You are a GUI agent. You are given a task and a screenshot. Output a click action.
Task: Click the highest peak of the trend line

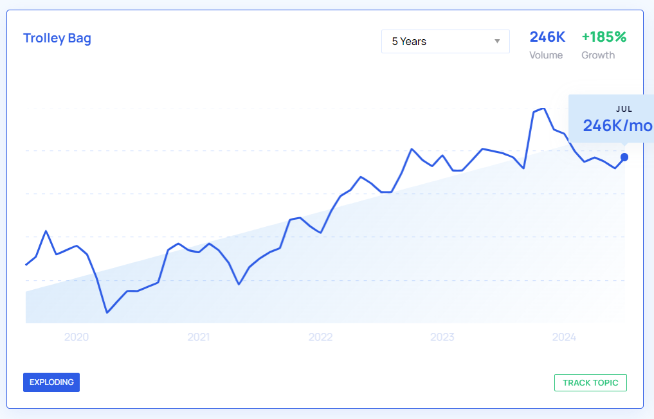point(544,109)
